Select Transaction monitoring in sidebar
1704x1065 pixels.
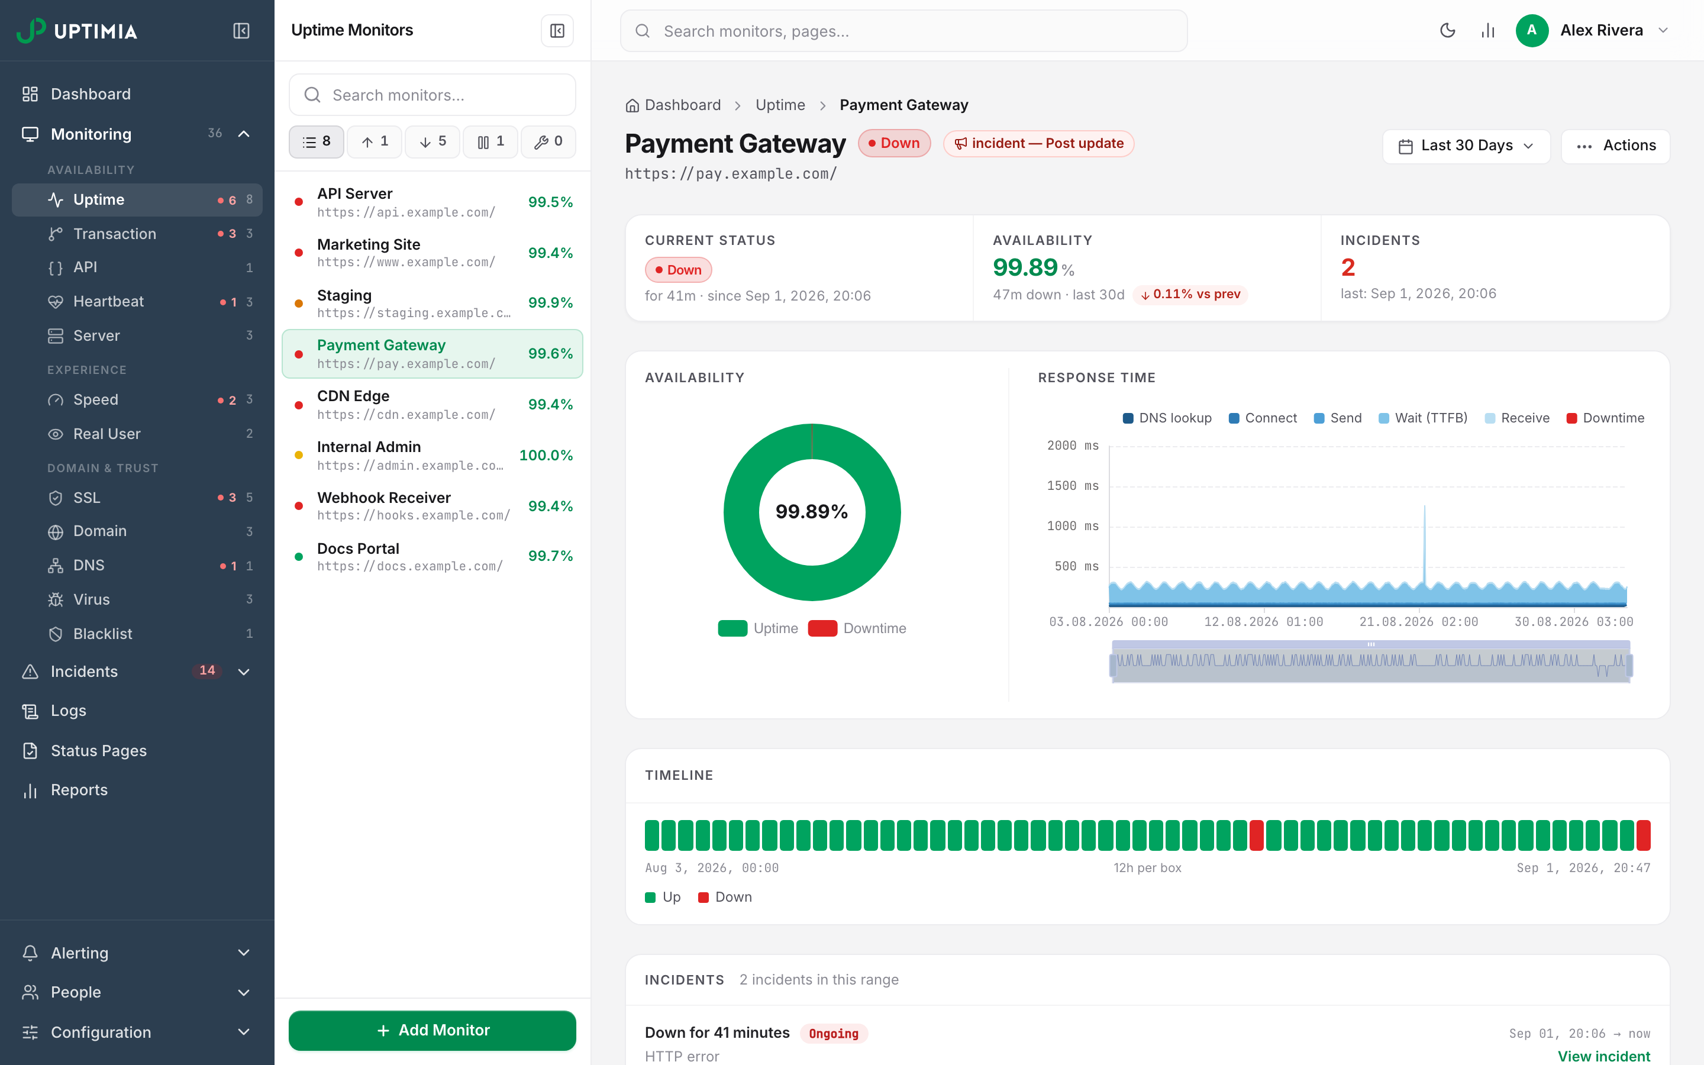click(x=137, y=234)
